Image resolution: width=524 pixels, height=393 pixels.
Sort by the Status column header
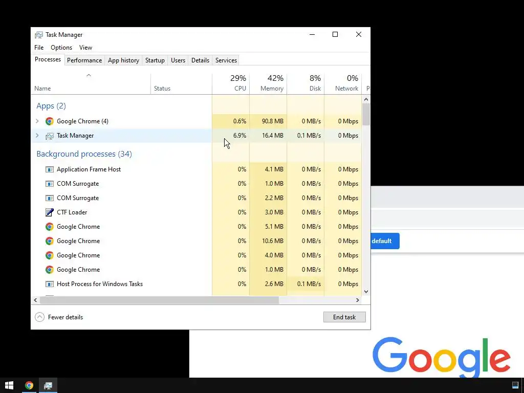181,84
